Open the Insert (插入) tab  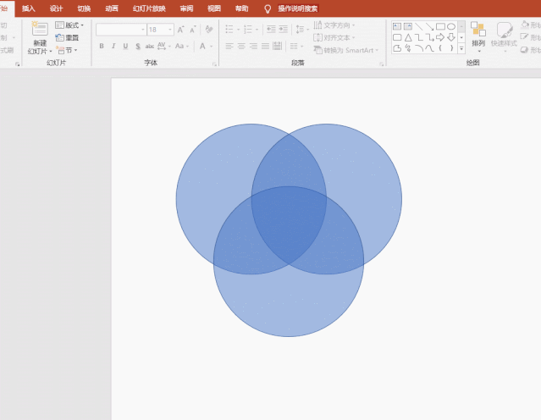tap(29, 8)
